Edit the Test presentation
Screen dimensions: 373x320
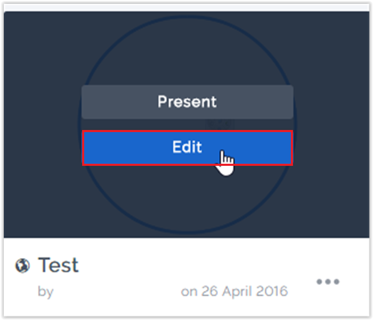pyautogui.click(x=187, y=147)
